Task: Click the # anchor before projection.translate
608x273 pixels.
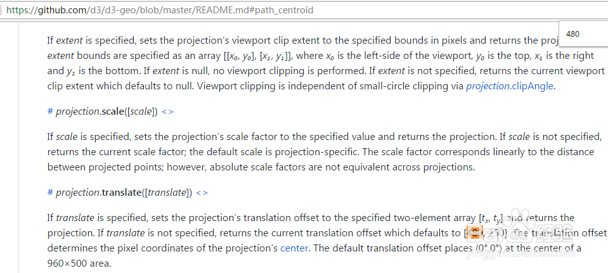Action: tap(49, 193)
